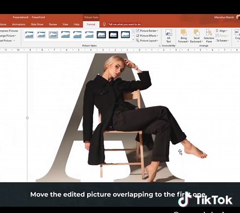Open the Send Backward dropdown arrow
The image size is (240, 213).
202,41
